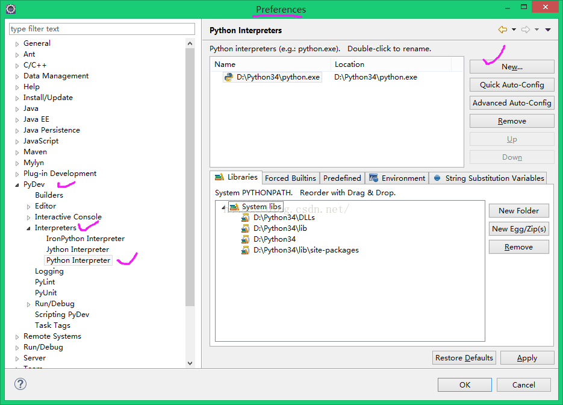
Task: Open the Environment tab
Action: click(x=397, y=178)
